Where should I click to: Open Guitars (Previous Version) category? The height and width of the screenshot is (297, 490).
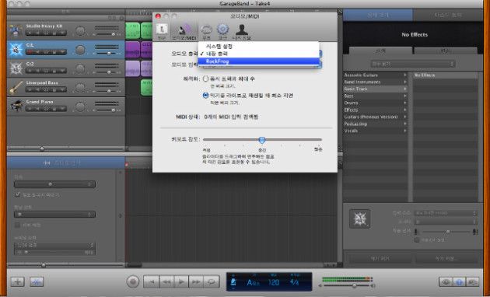click(x=376, y=117)
